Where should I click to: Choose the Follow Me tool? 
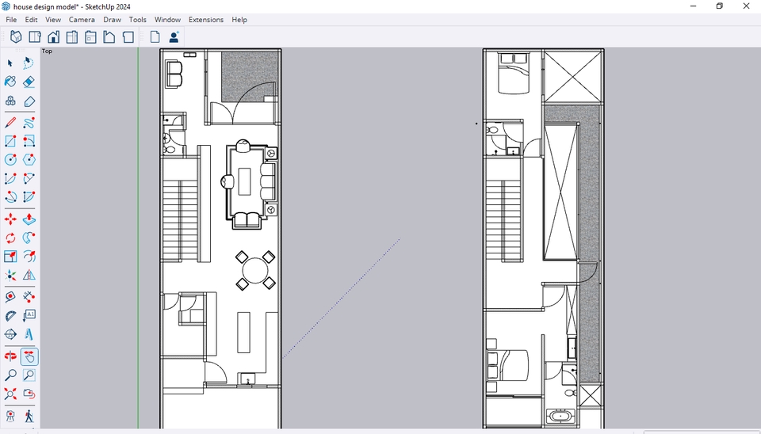pos(29,238)
